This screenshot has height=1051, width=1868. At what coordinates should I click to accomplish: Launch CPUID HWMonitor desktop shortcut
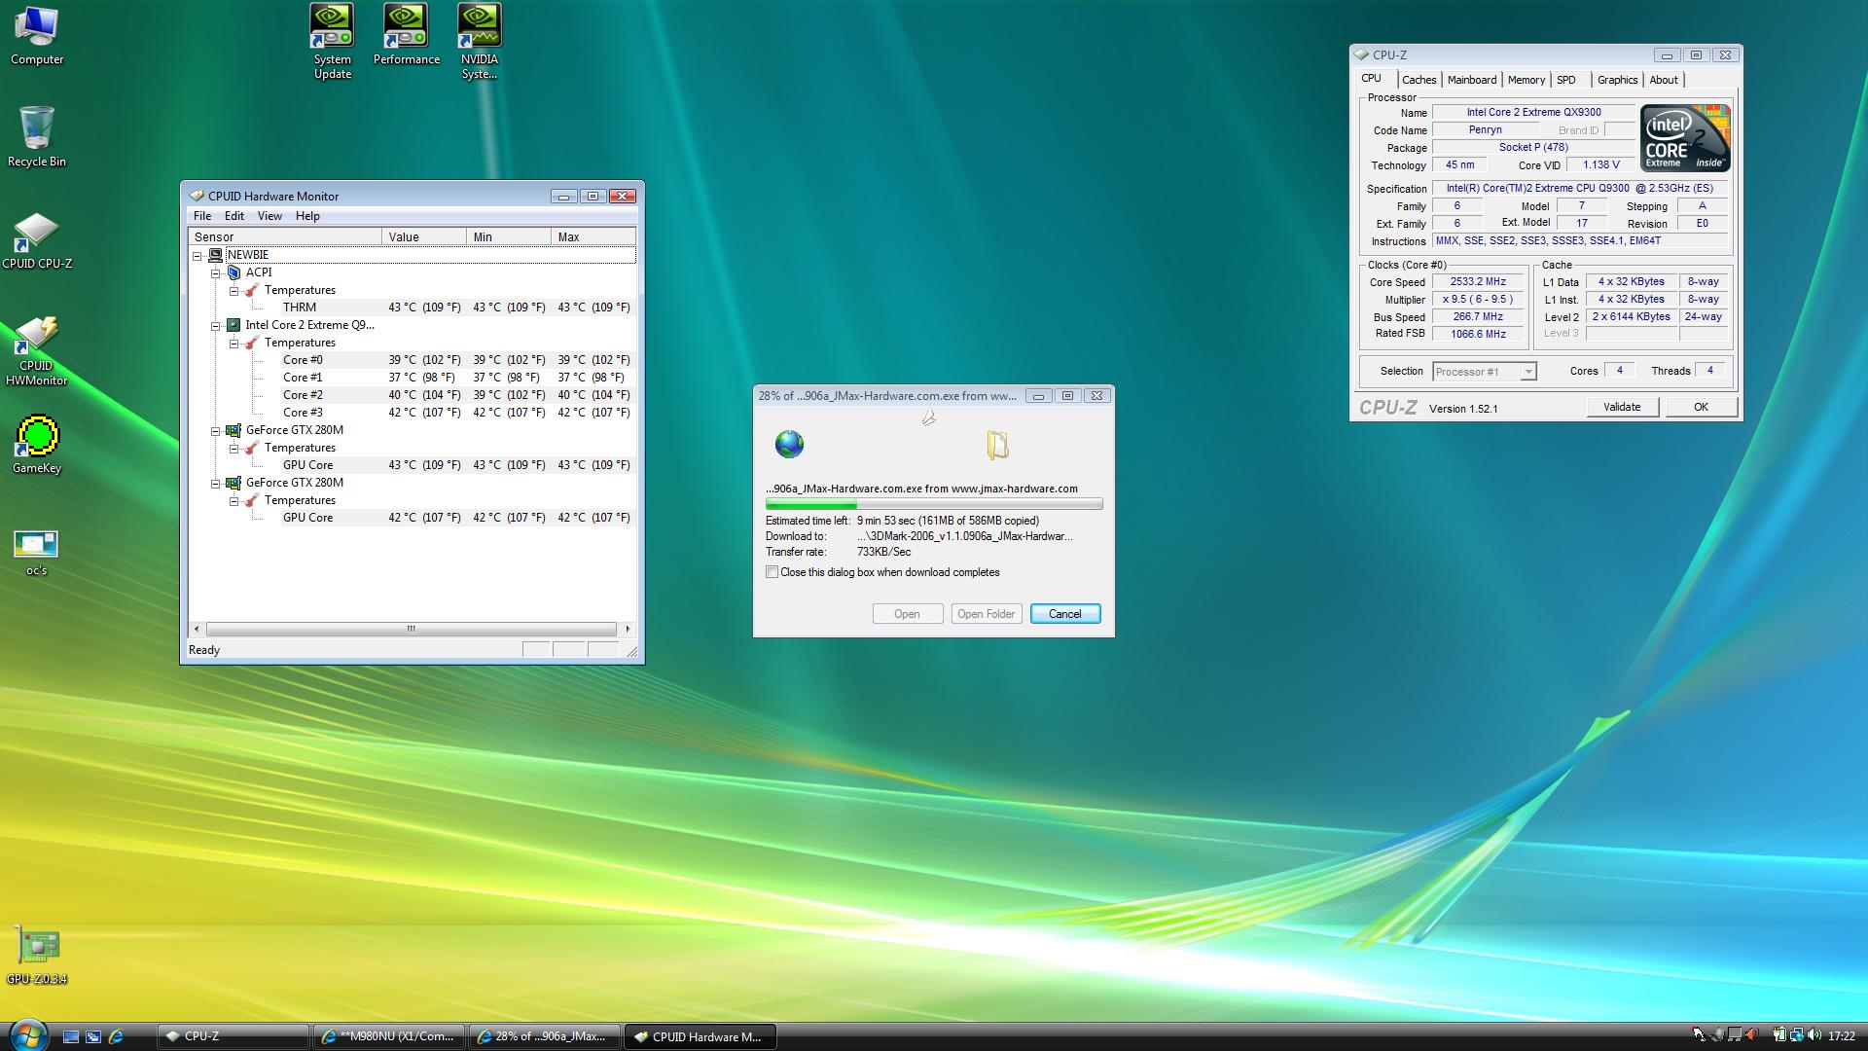[x=37, y=350]
